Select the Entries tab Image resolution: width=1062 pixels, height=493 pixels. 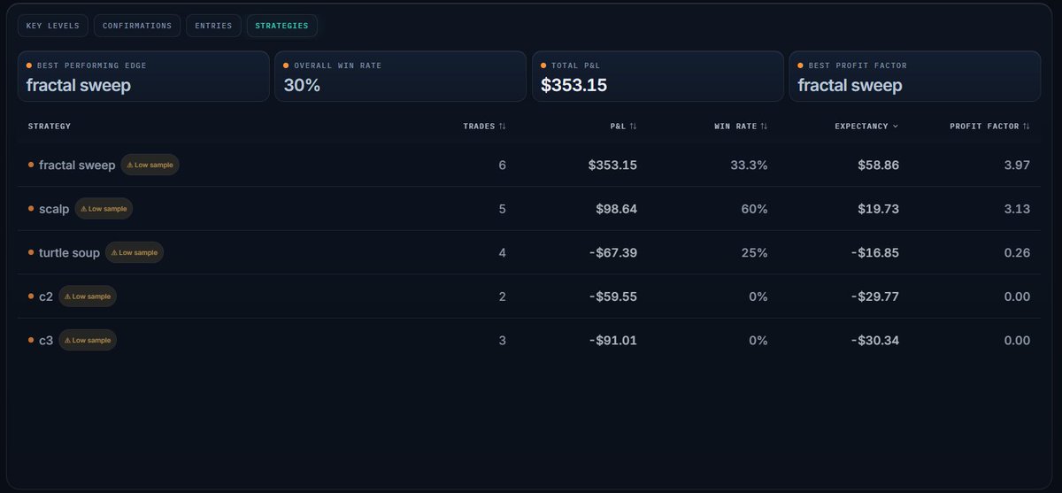point(213,26)
